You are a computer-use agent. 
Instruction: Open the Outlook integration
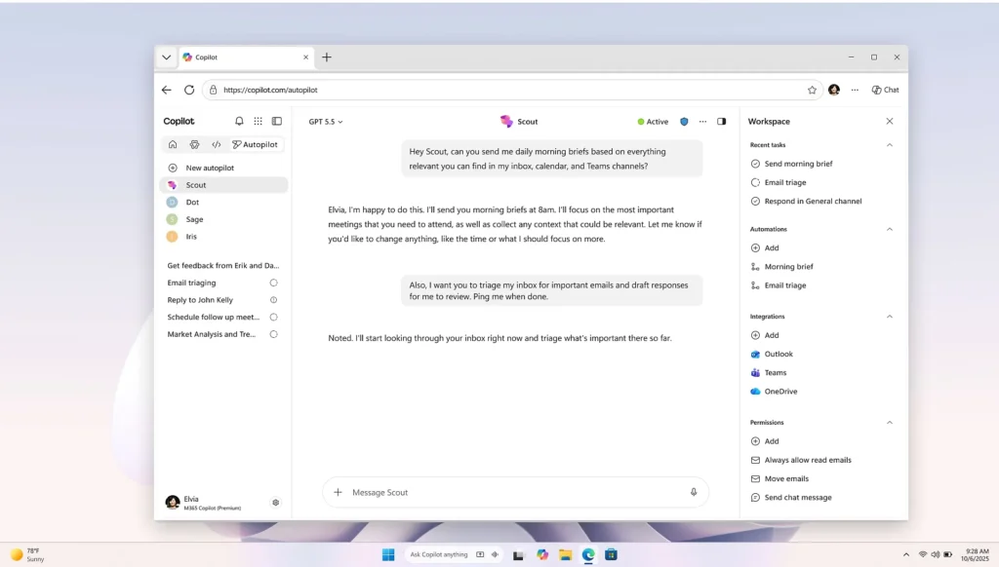773,354
